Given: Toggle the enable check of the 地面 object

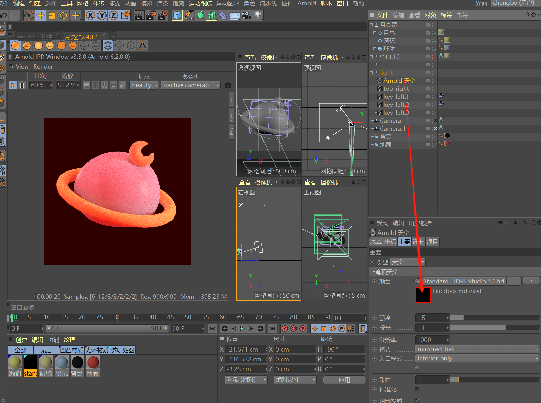Looking at the screenshot, I should [435, 145].
